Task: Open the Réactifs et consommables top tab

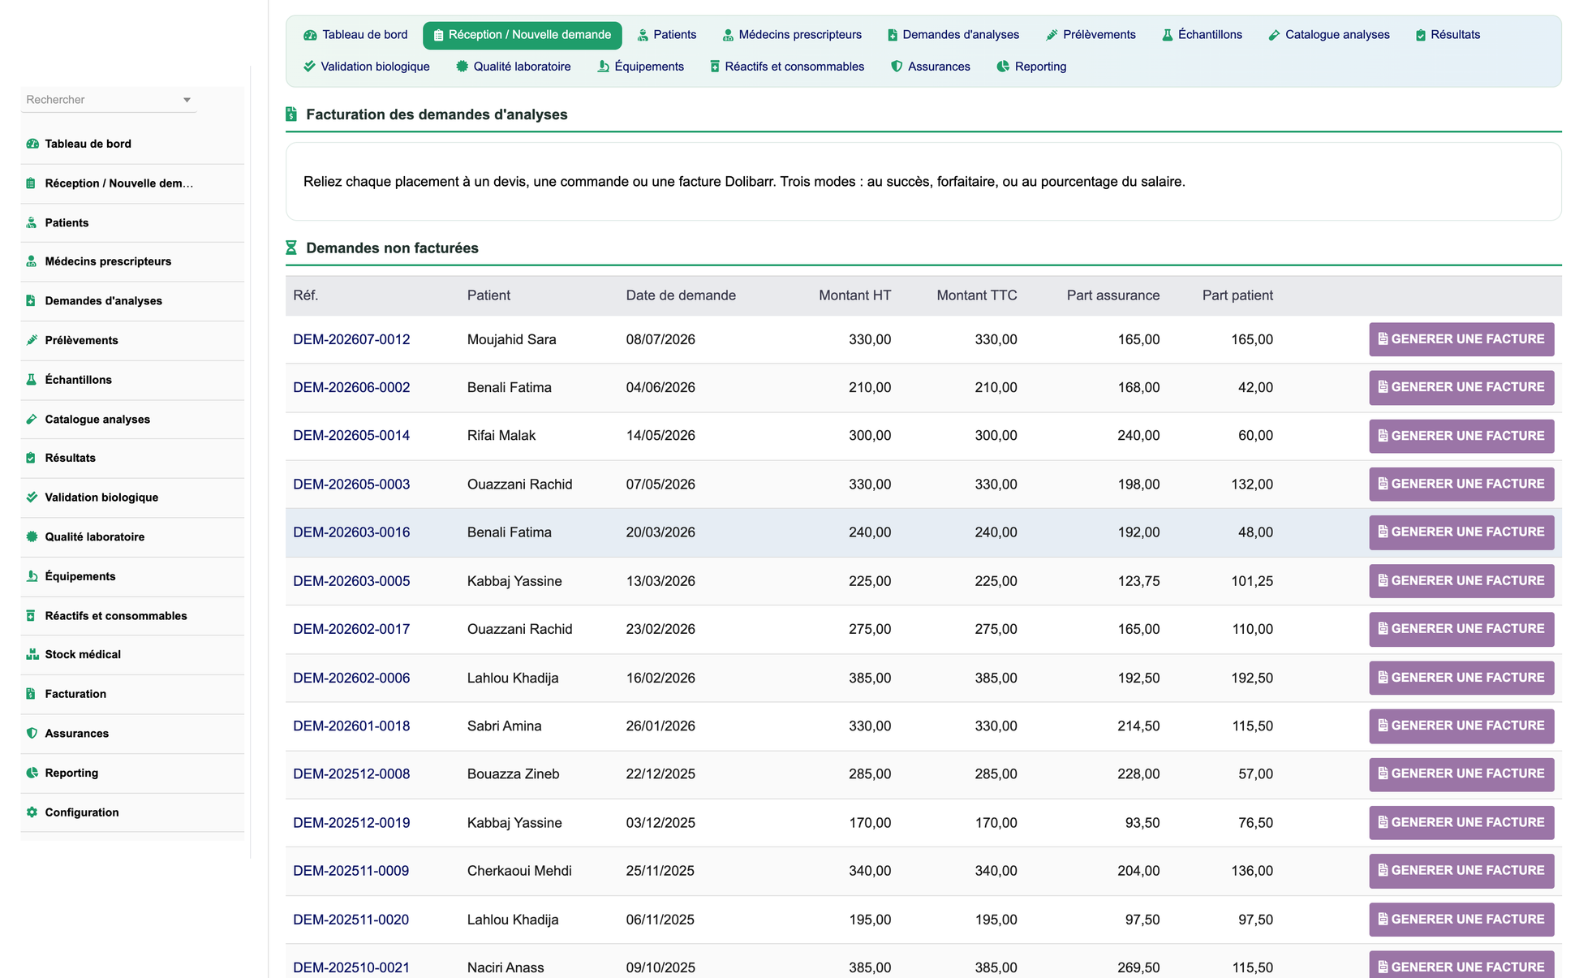Action: [786, 67]
